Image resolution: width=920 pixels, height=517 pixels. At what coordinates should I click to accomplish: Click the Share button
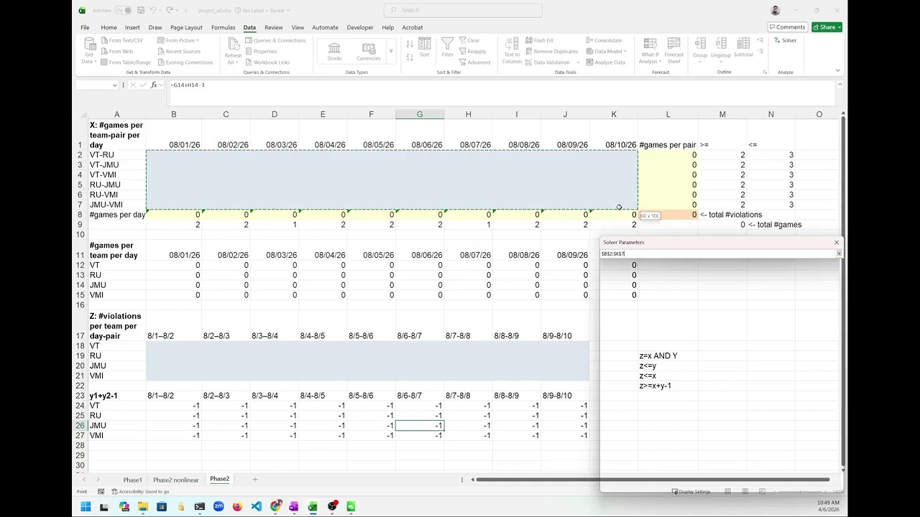(827, 27)
